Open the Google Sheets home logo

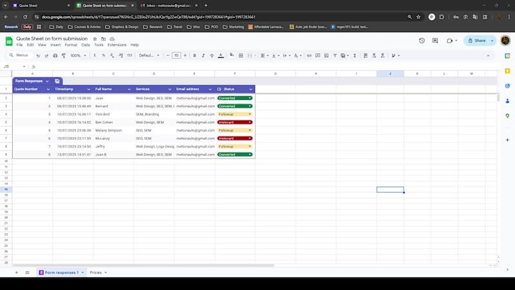[9, 41]
